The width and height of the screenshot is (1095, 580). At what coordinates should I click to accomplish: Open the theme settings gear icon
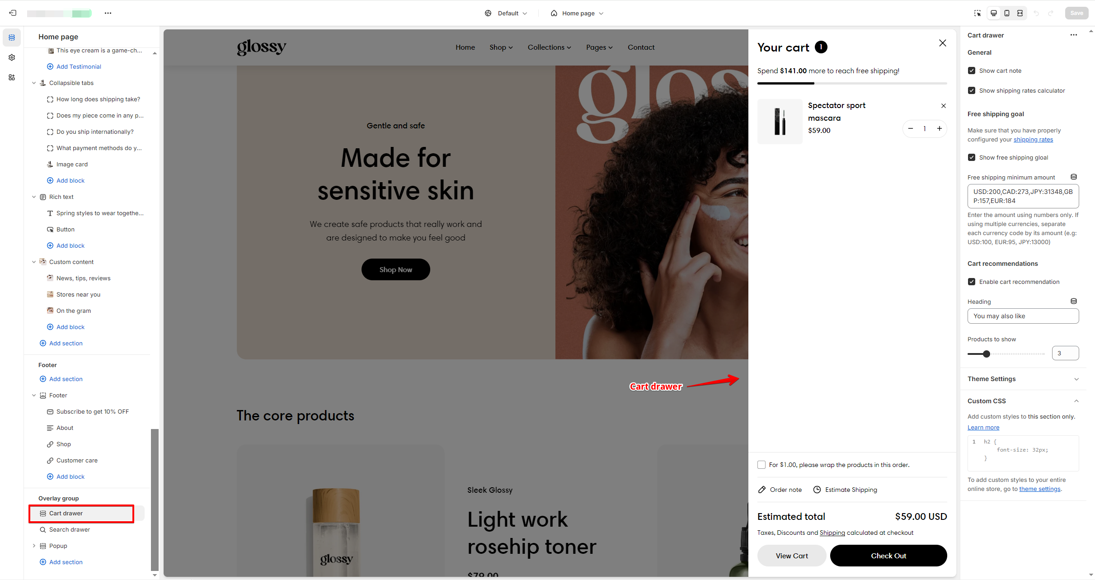click(12, 57)
